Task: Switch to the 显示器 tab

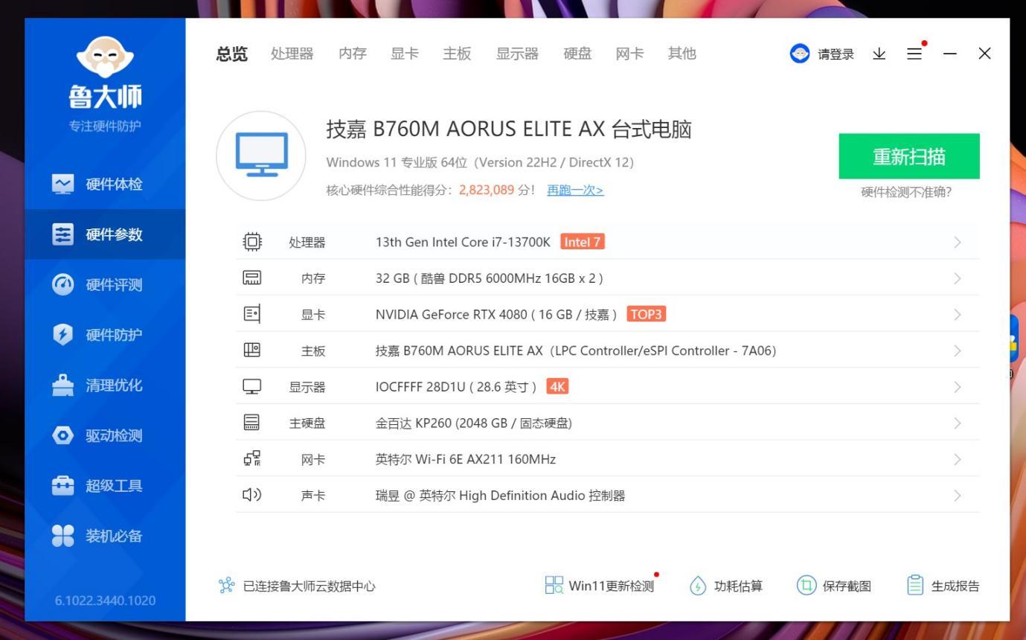Action: coord(517,54)
